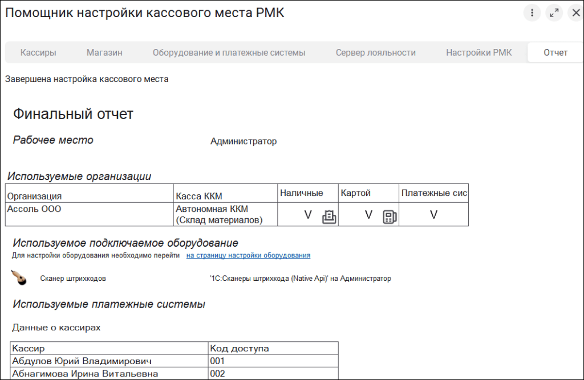Switch to the Кассиры tab
The height and width of the screenshot is (380, 584).
click(38, 52)
